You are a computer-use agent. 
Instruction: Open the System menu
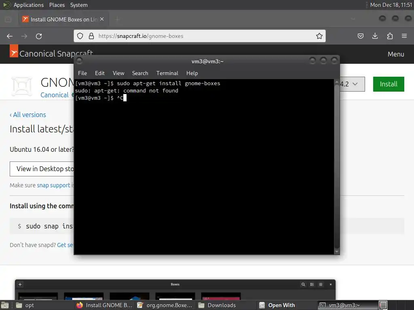[79, 5]
